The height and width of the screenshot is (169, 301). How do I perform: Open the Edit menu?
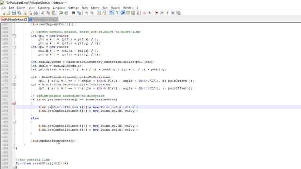click(11, 8)
